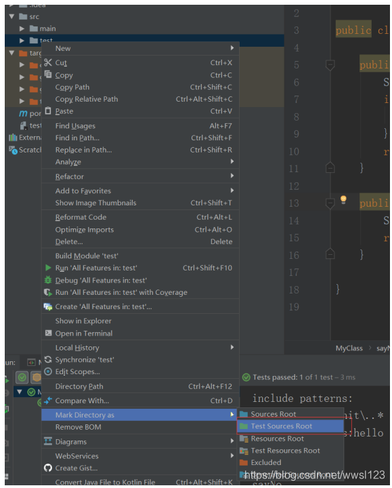Click the Synchronize refresh icon
Image resolution: width=392 pixels, height=488 pixels.
pyautogui.click(x=48, y=359)
